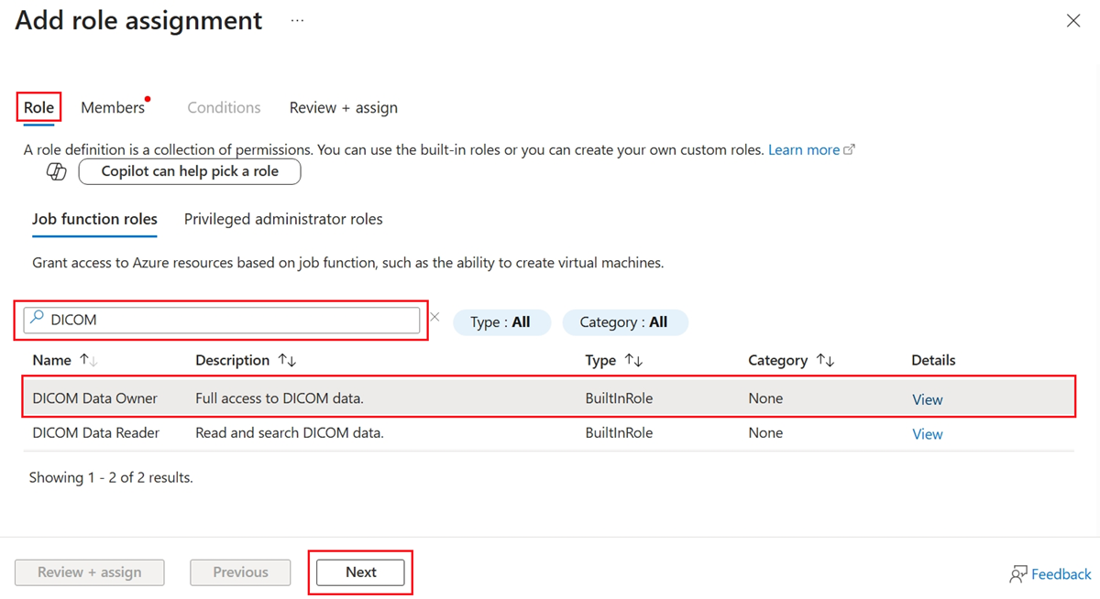View details for DICOM Data Reader
This screenshot has height=599, width=1100.
(x=927, y=434)
